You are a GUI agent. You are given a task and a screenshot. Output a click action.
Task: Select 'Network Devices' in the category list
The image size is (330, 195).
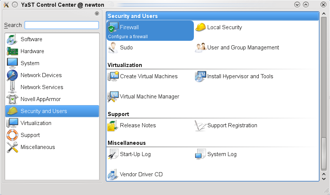pyautogui.click(x=41, y=75)
